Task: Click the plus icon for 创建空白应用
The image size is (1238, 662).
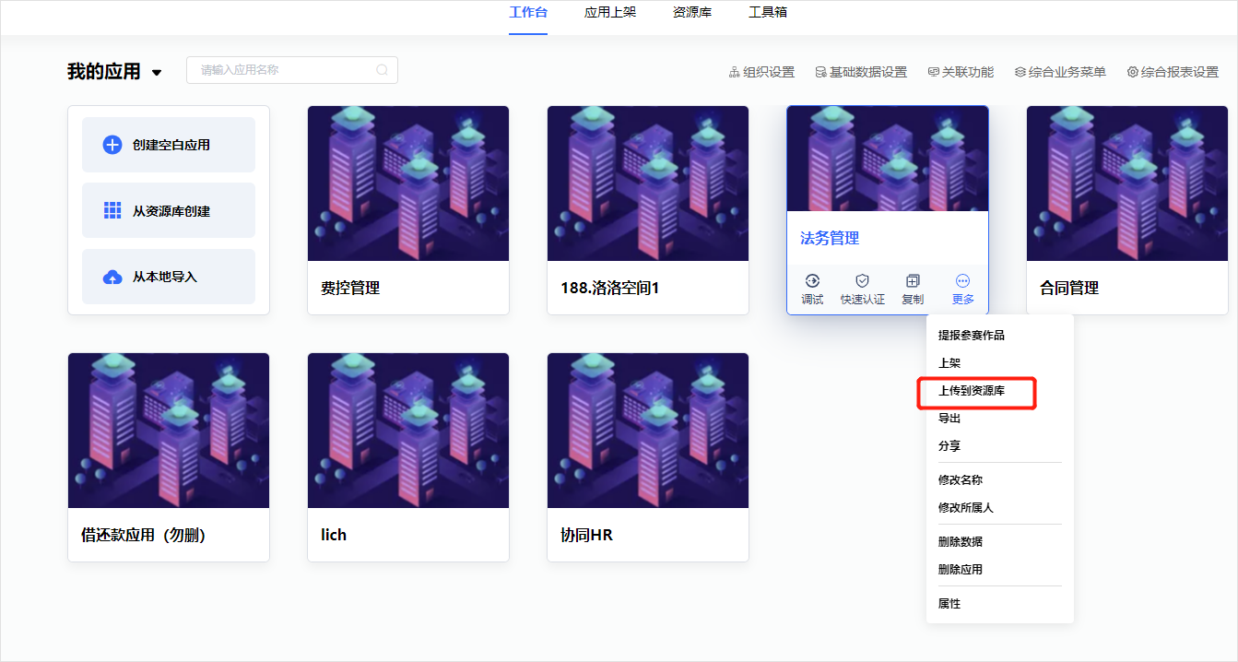Action: click(112, 145)
